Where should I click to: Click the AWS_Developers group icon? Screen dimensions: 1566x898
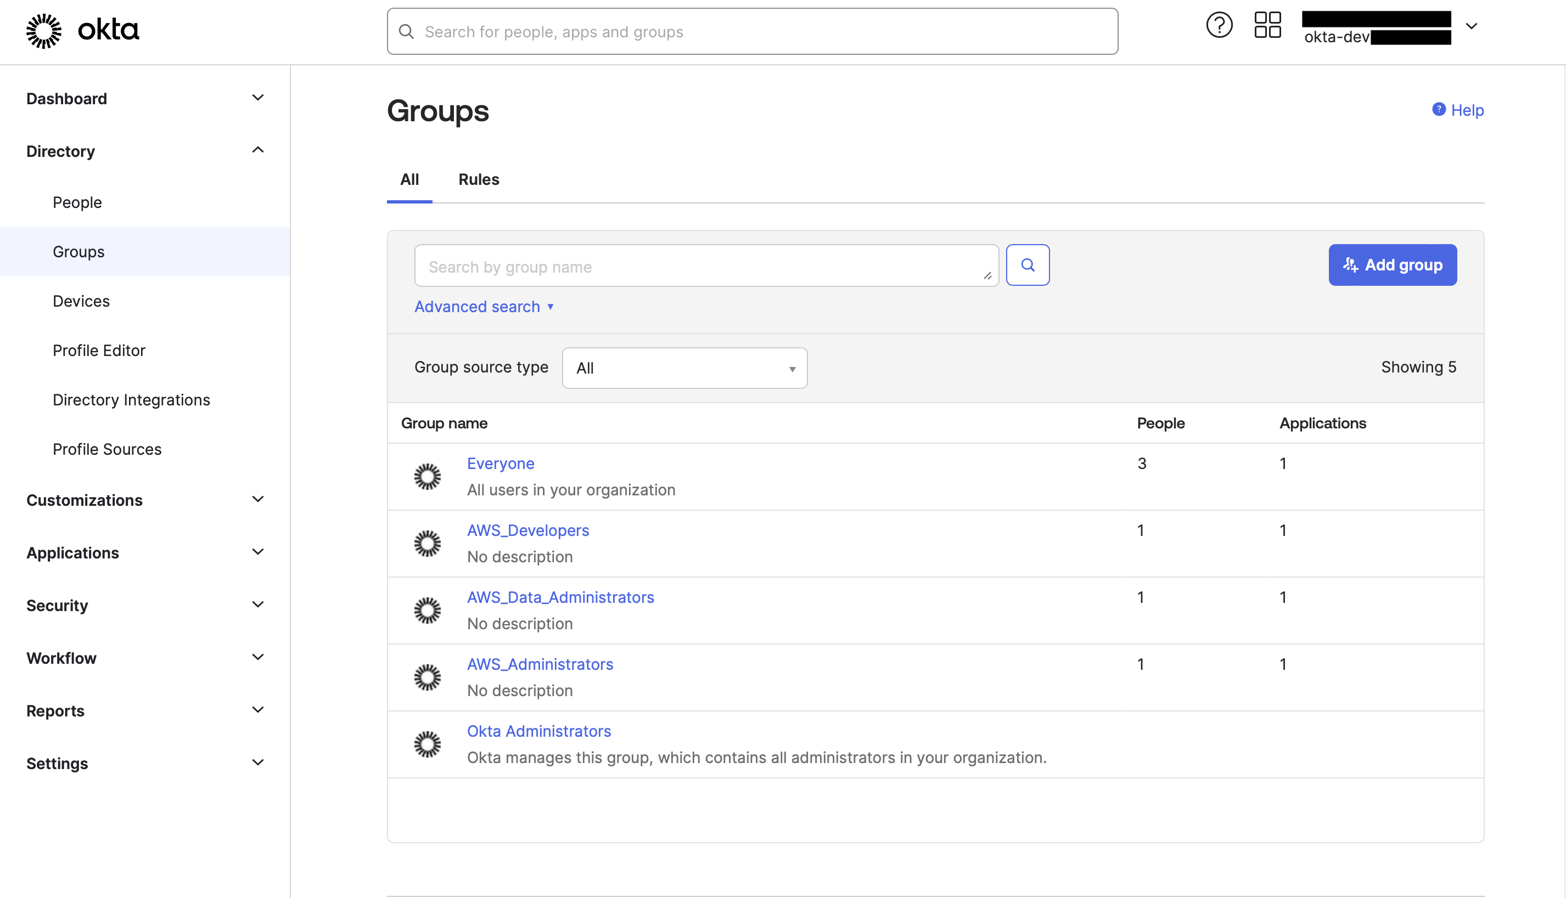pyautogui.click(x=428, y=544)
